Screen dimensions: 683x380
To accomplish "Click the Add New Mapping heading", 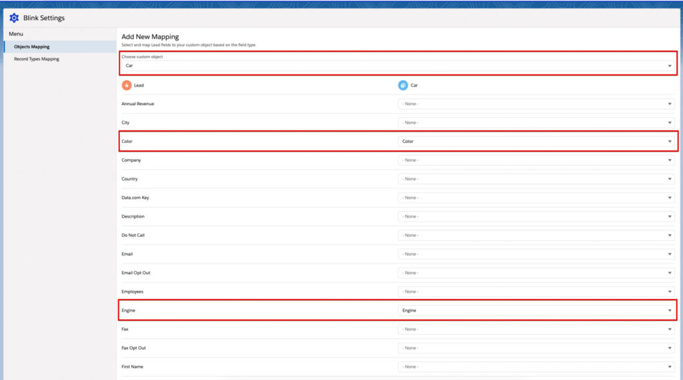I will coord(150,37).
